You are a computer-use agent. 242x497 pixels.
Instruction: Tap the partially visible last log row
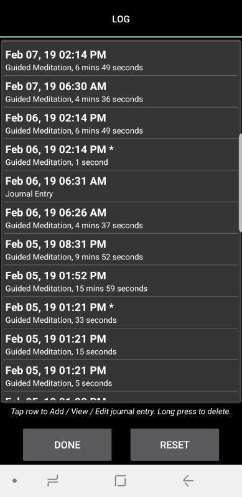[121, 397]
